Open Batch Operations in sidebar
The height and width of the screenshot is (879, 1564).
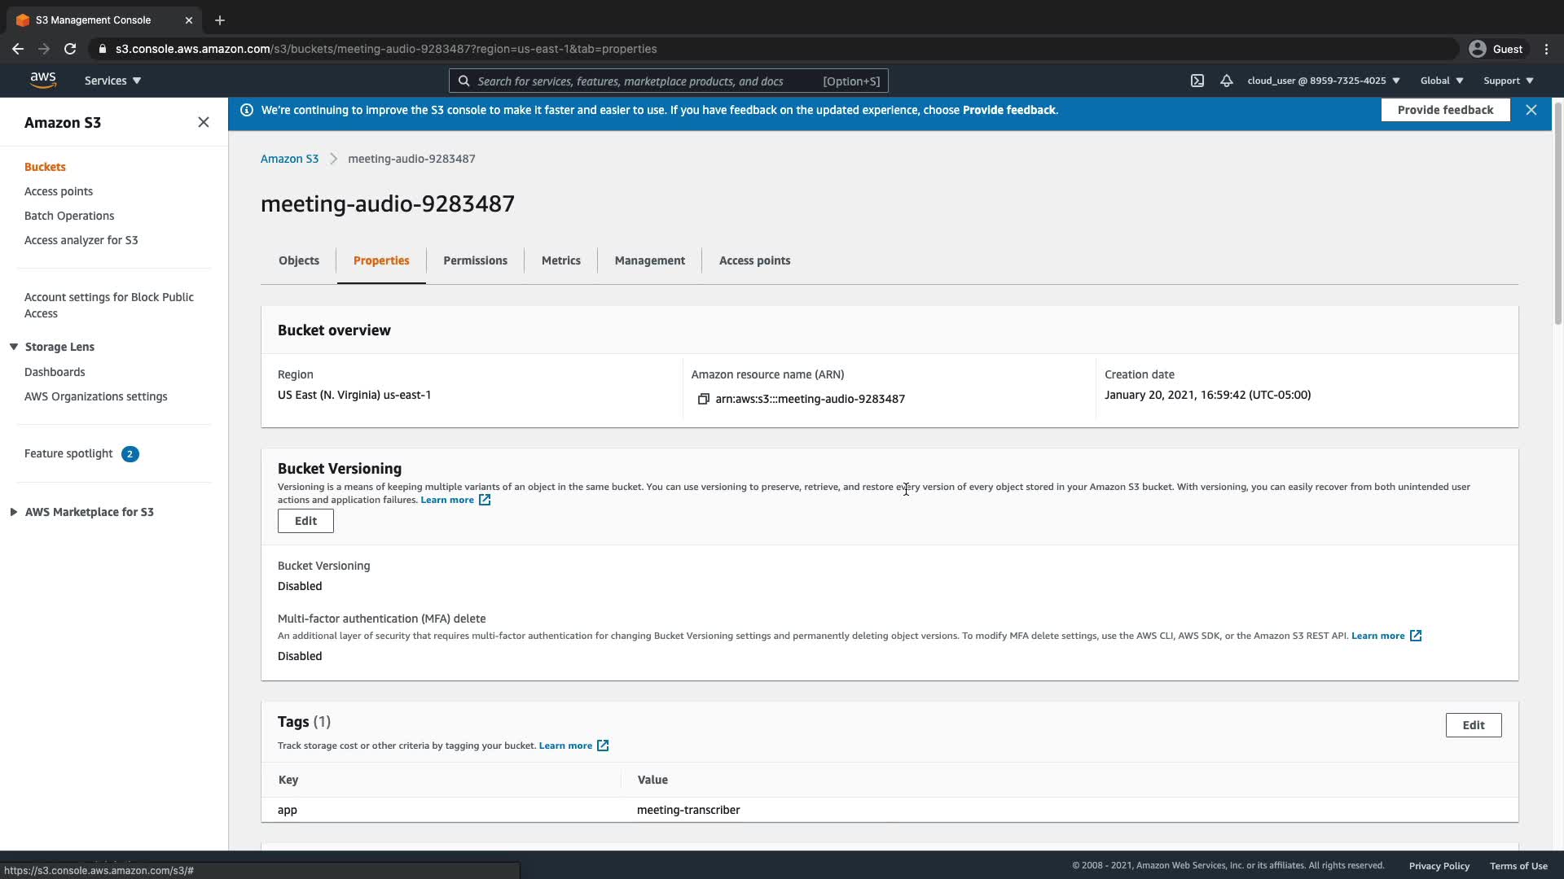point(69,216)
